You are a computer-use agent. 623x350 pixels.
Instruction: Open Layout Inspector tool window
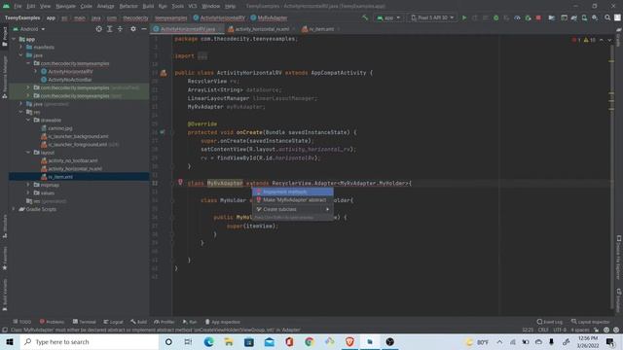[x=591, y=322]
